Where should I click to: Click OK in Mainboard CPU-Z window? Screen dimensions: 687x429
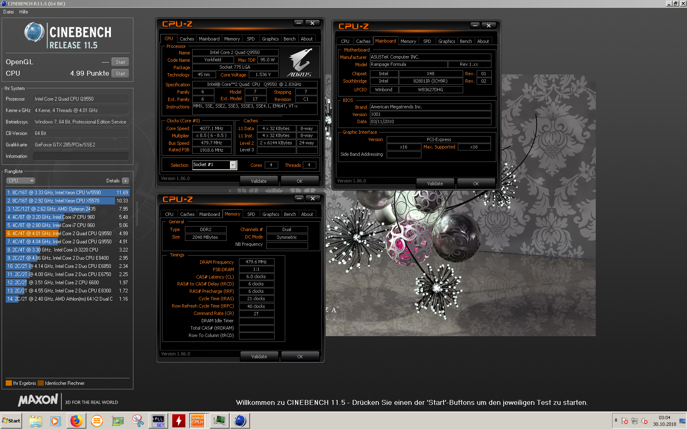(476, 184)
